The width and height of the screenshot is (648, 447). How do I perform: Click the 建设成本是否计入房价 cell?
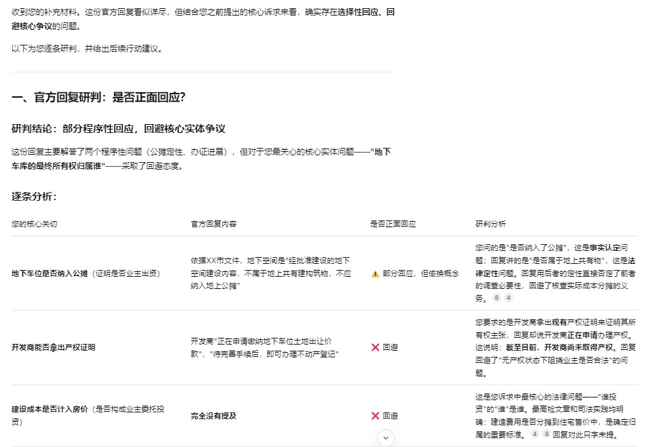click(x=50, y=410)
